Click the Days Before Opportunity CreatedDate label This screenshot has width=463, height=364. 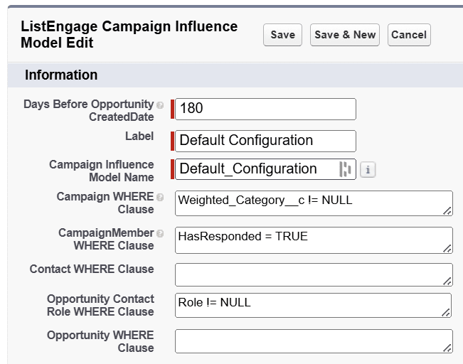tap(89, 110)
